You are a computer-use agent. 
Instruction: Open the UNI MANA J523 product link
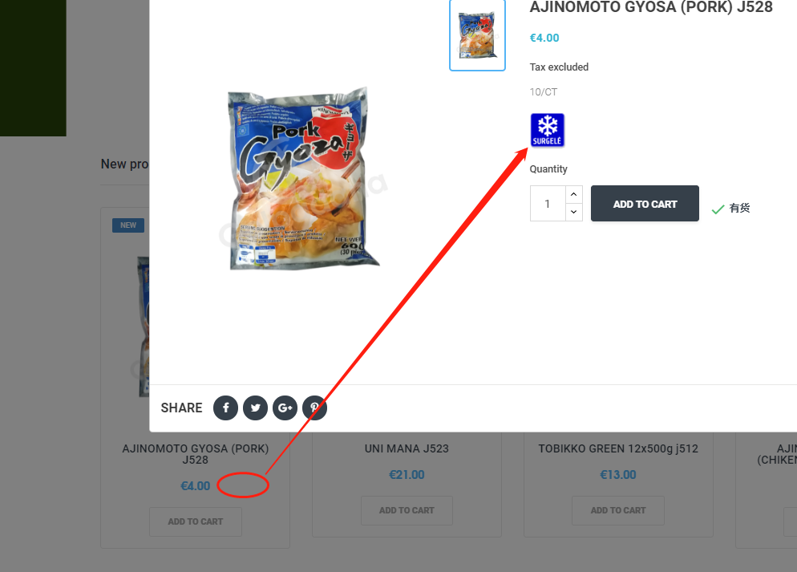[x=407, y=449]
